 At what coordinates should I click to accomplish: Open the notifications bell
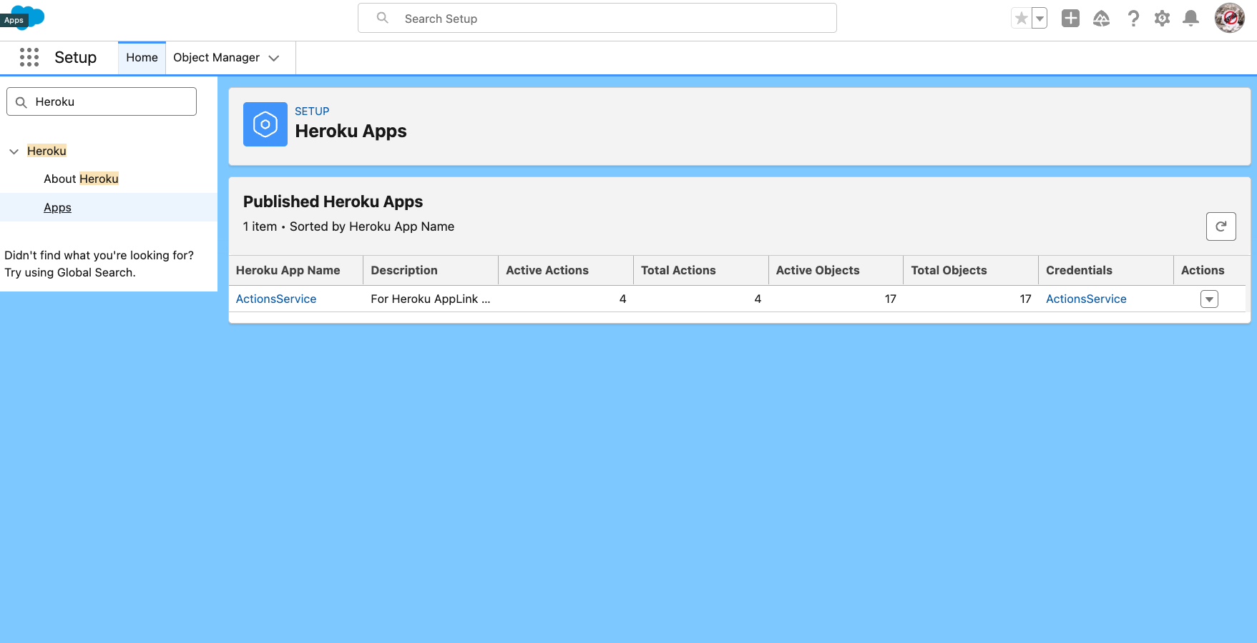(x=1190, y=18)
